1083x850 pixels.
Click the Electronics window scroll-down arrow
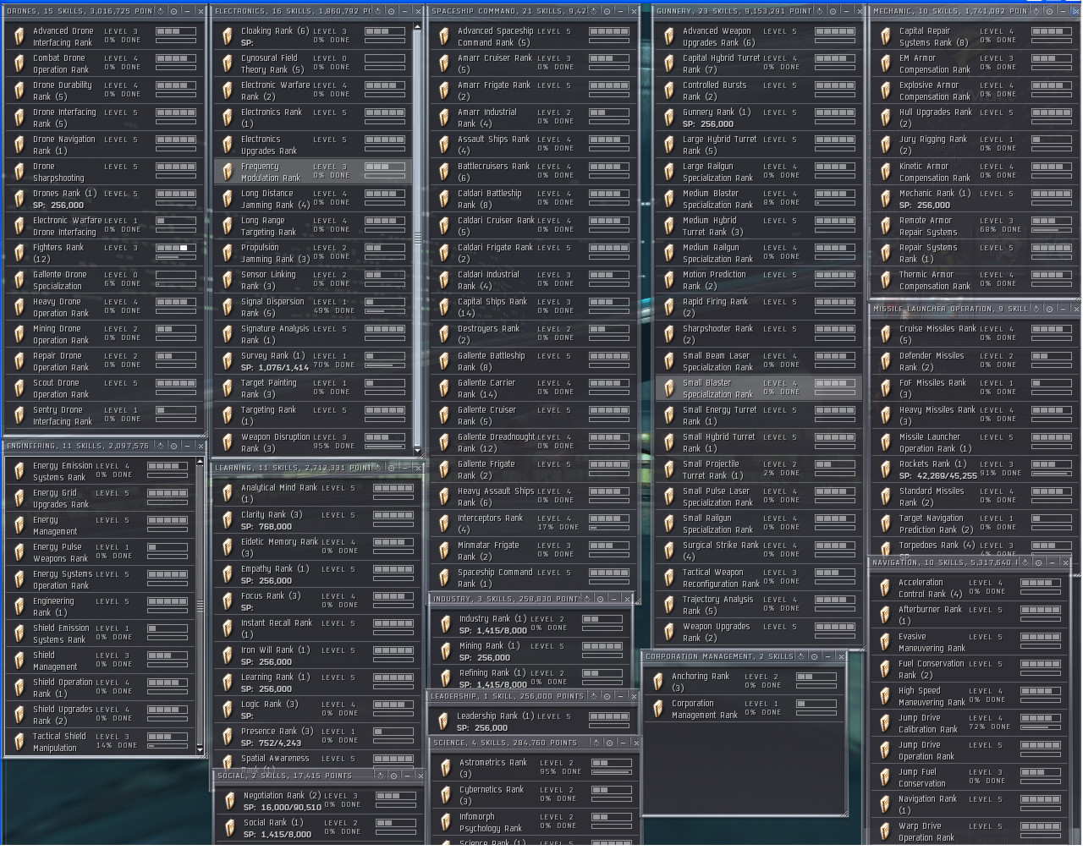pos(417,451)
